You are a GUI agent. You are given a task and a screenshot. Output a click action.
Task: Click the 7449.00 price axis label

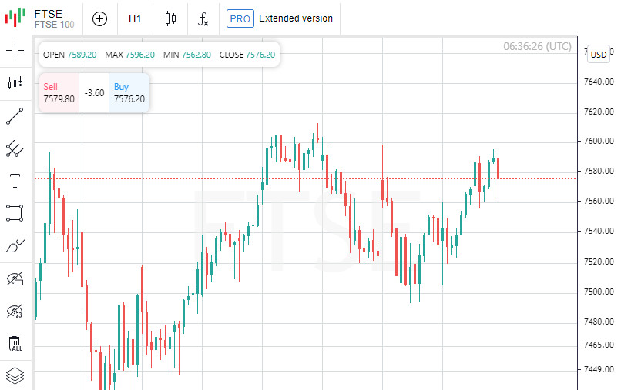[x=599, y=369]
